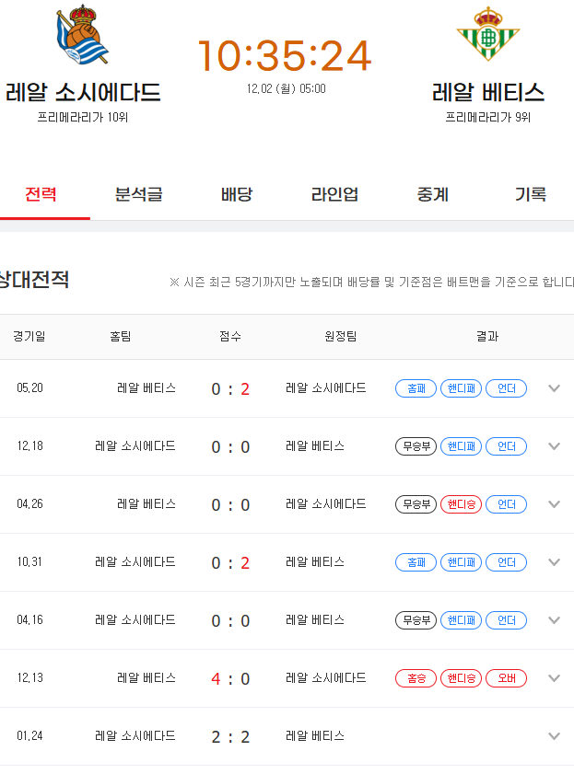
Task: Click 언더 badge in 04.26 row
Action: pyautogui.click(x=507, y=504)
